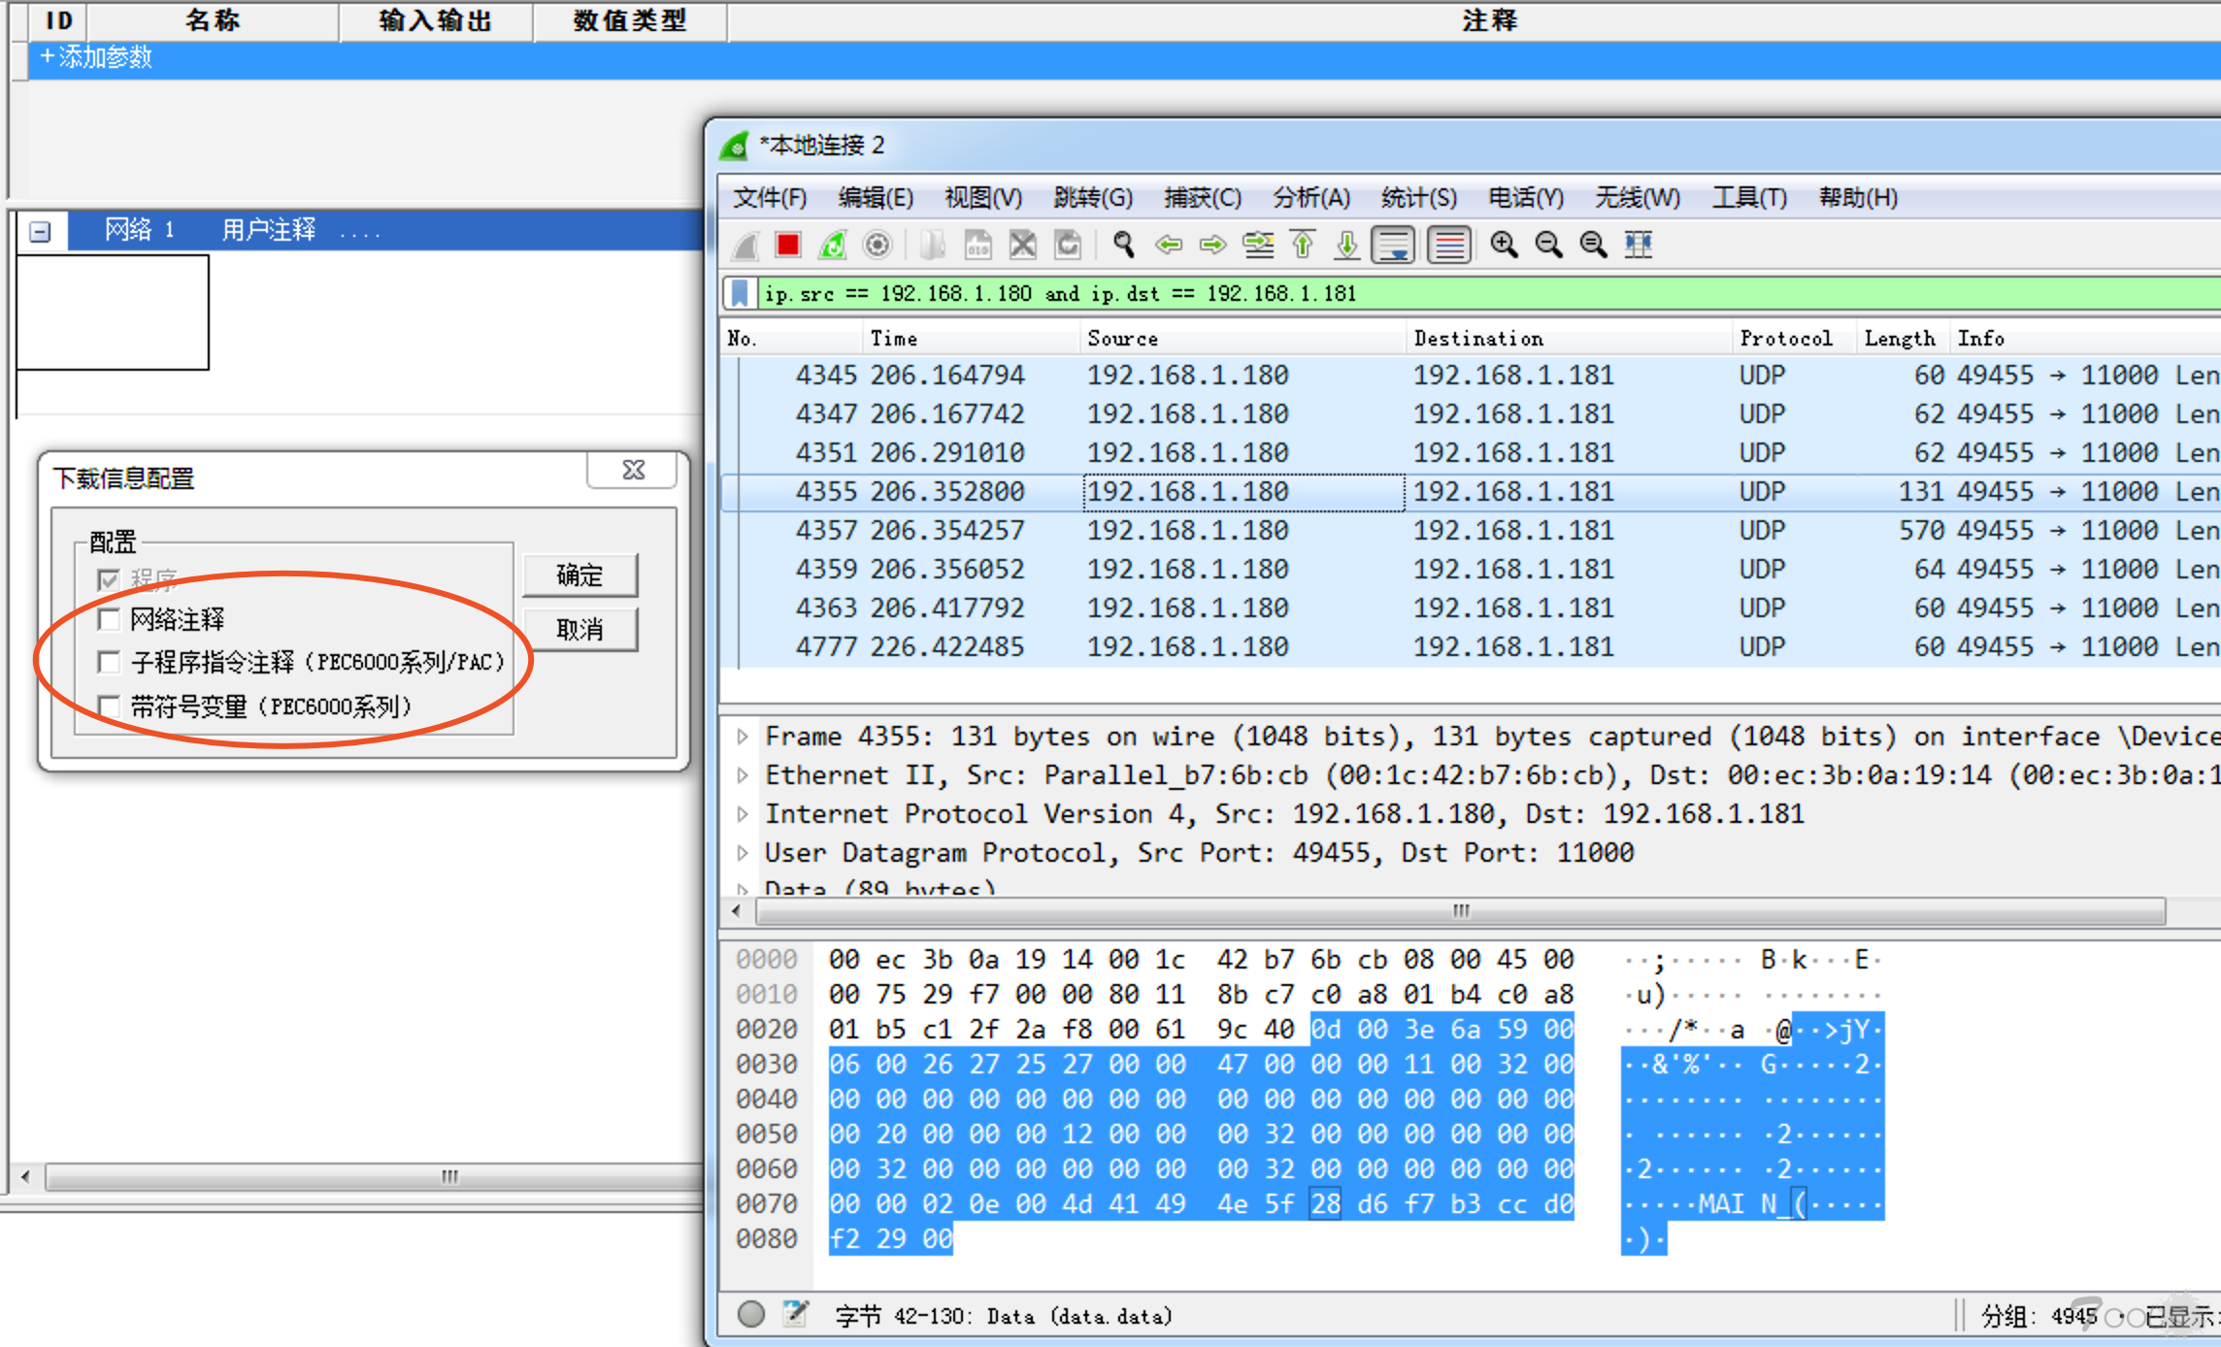This screenshot has height=1347, width=2221.
Task: Check the 网络注释 checkbox
Action: coord(109,618)
